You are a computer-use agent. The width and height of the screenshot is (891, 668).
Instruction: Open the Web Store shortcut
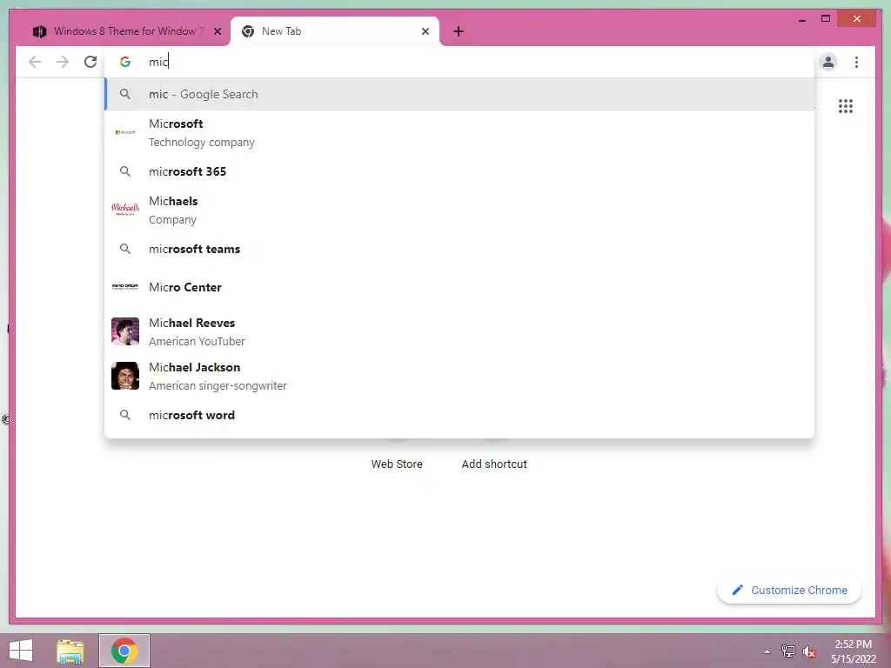point(397,464)
